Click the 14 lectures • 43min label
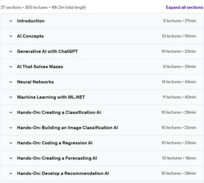The height and width of the screenshot is (183, 204). (x=179, y=82)
